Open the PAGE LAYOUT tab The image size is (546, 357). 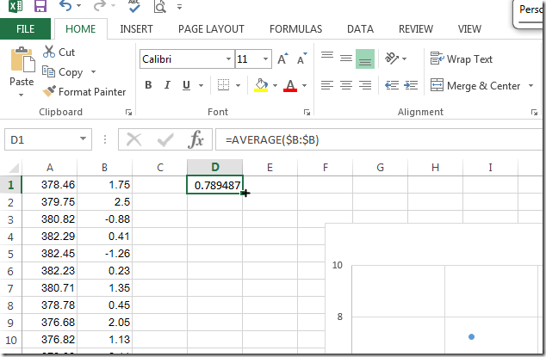tap(211, 29)
